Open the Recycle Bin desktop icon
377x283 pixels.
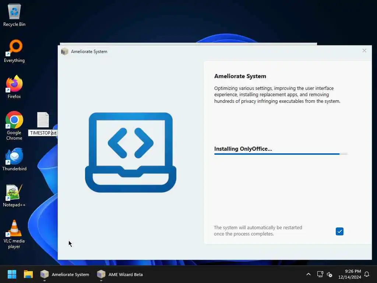tap(14, 15)
